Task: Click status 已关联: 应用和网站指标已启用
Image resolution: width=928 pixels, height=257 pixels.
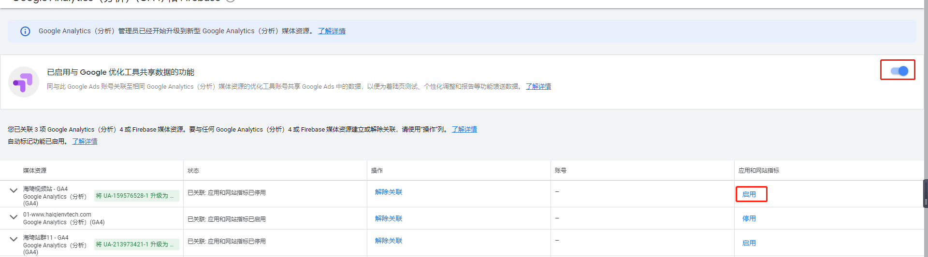Action: [227, 219]
